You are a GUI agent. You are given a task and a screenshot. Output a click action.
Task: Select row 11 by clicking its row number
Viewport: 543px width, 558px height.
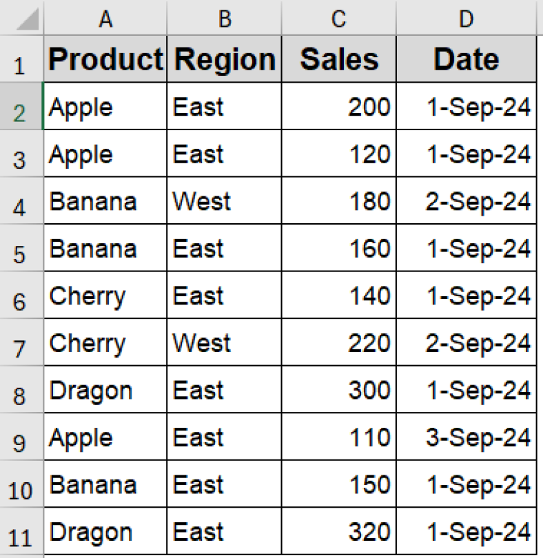tap(21, 531)
